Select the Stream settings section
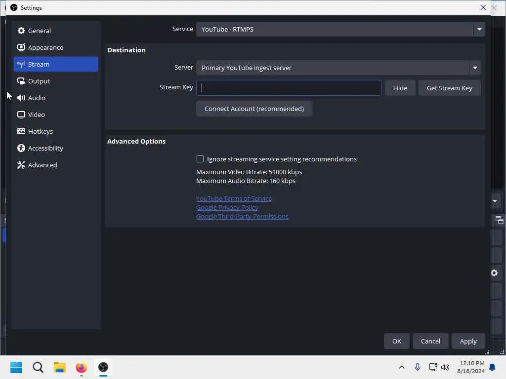Screen dimensions: 506x379 tap(55, 64)
